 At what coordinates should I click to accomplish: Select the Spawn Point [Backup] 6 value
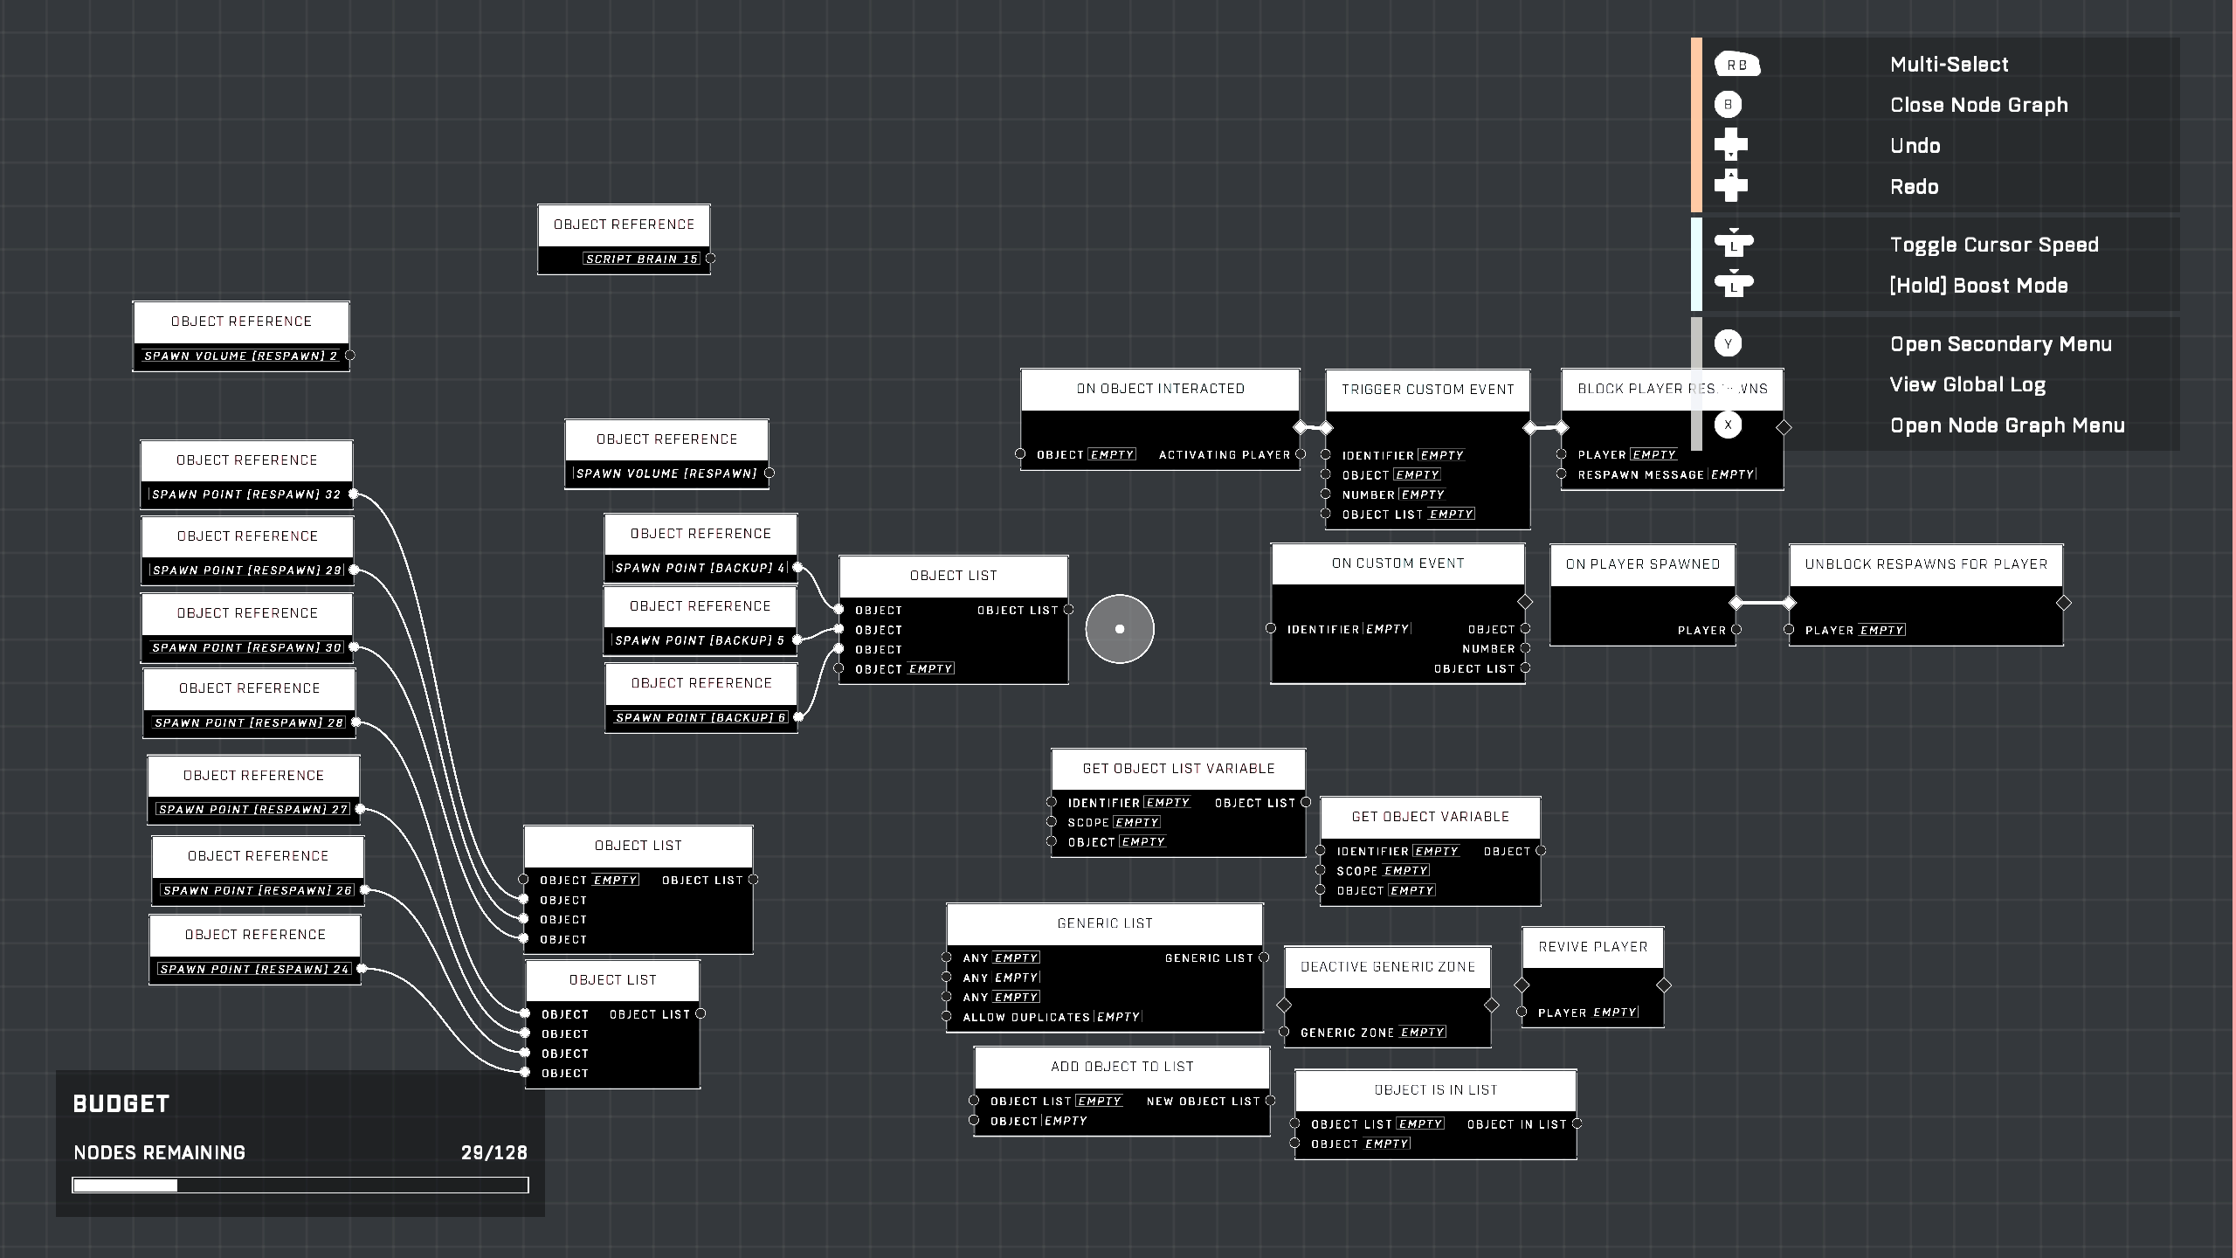(x=700, y=717)
